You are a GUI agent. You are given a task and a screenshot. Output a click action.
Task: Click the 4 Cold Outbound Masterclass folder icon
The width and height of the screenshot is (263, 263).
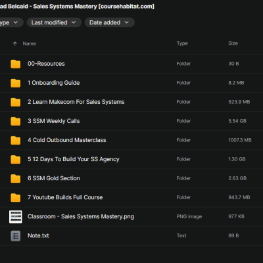point(16,140)
